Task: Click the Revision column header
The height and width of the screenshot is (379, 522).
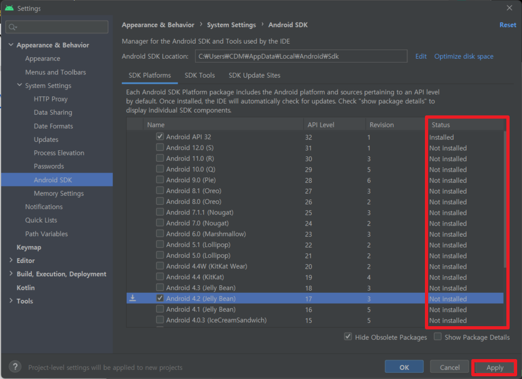Action: pyautogui.click(x=395, y=125)
